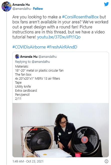
Task: Click the 2/11 thread number text
Action: pos(18,99)
